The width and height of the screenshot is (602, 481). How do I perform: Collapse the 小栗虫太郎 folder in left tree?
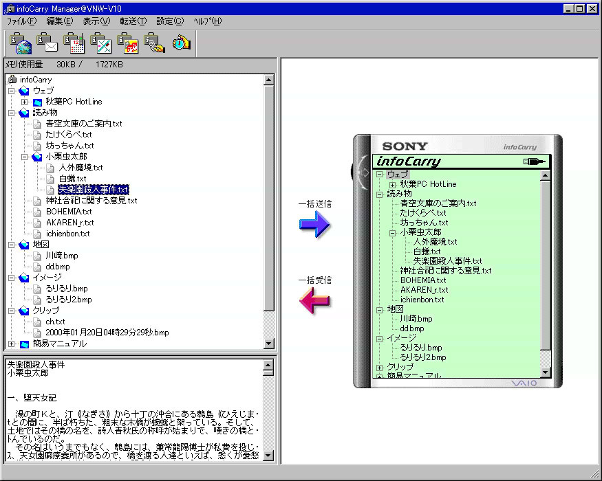[25, 157]
